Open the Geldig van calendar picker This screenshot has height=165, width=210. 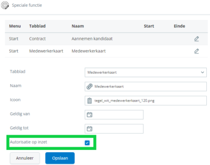click(x=90, y=115)
